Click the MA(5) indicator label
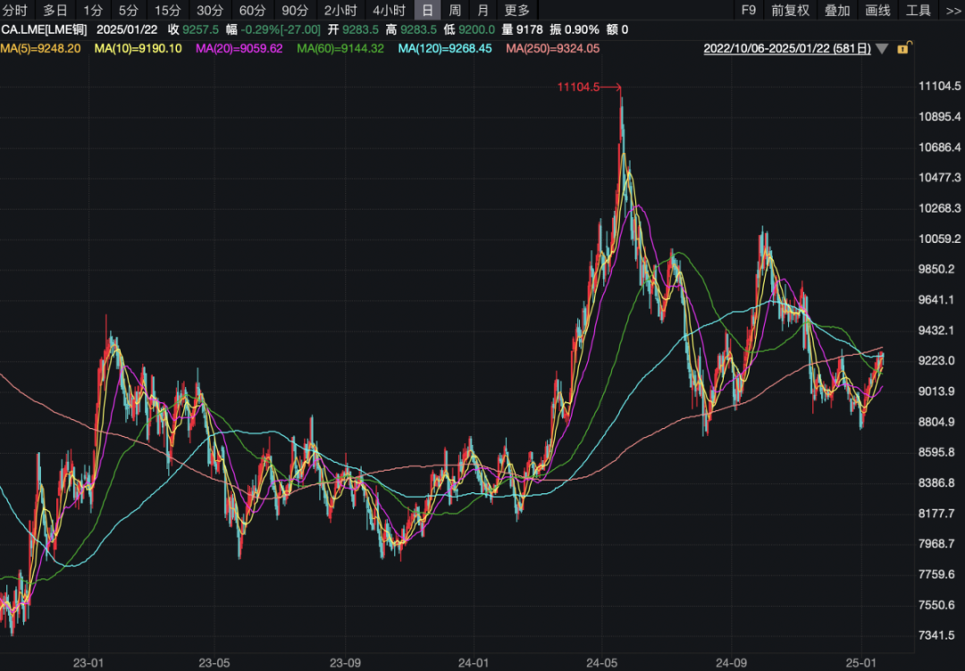965x671 pixels. (x=41, y=48)
